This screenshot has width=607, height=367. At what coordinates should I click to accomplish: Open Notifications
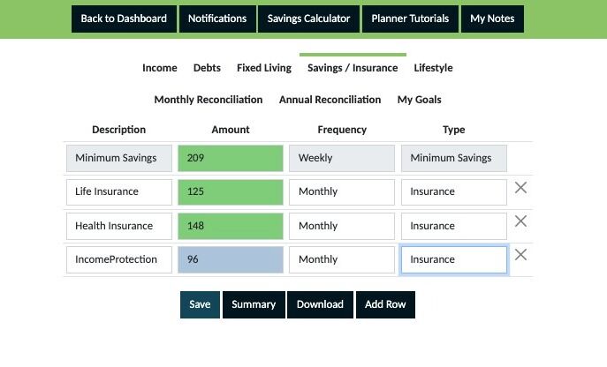(217, 19)
